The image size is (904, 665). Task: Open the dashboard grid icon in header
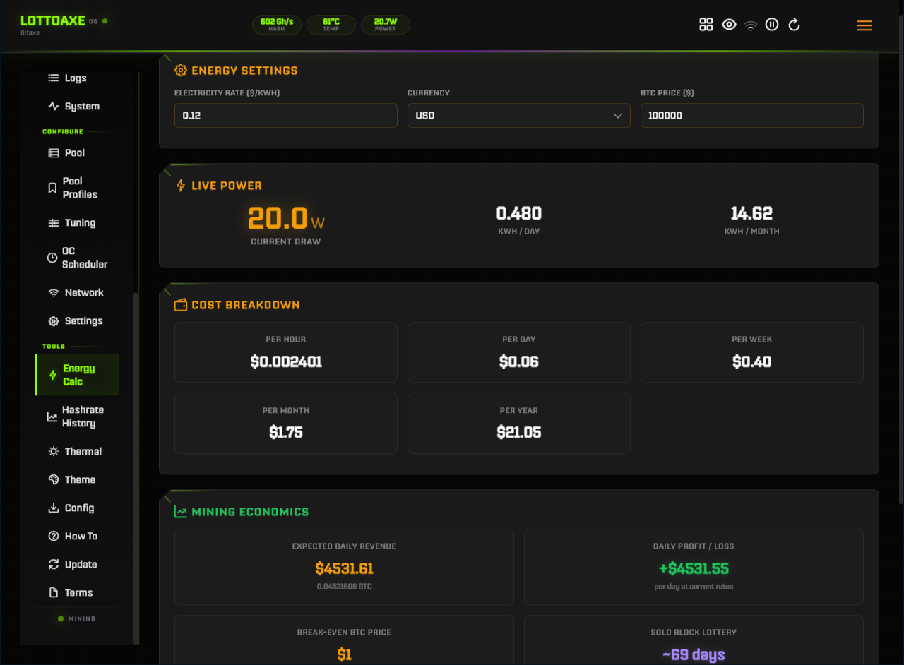706,25
